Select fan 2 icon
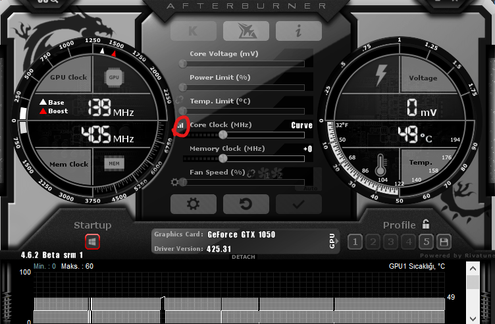 coord(277,173)
